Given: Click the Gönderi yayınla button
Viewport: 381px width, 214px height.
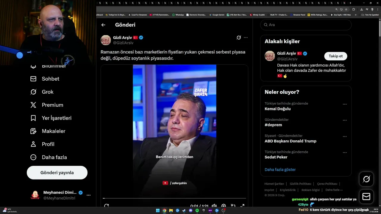Looking at the screenshot, I should pyautogui.click(x=57, y=173).
